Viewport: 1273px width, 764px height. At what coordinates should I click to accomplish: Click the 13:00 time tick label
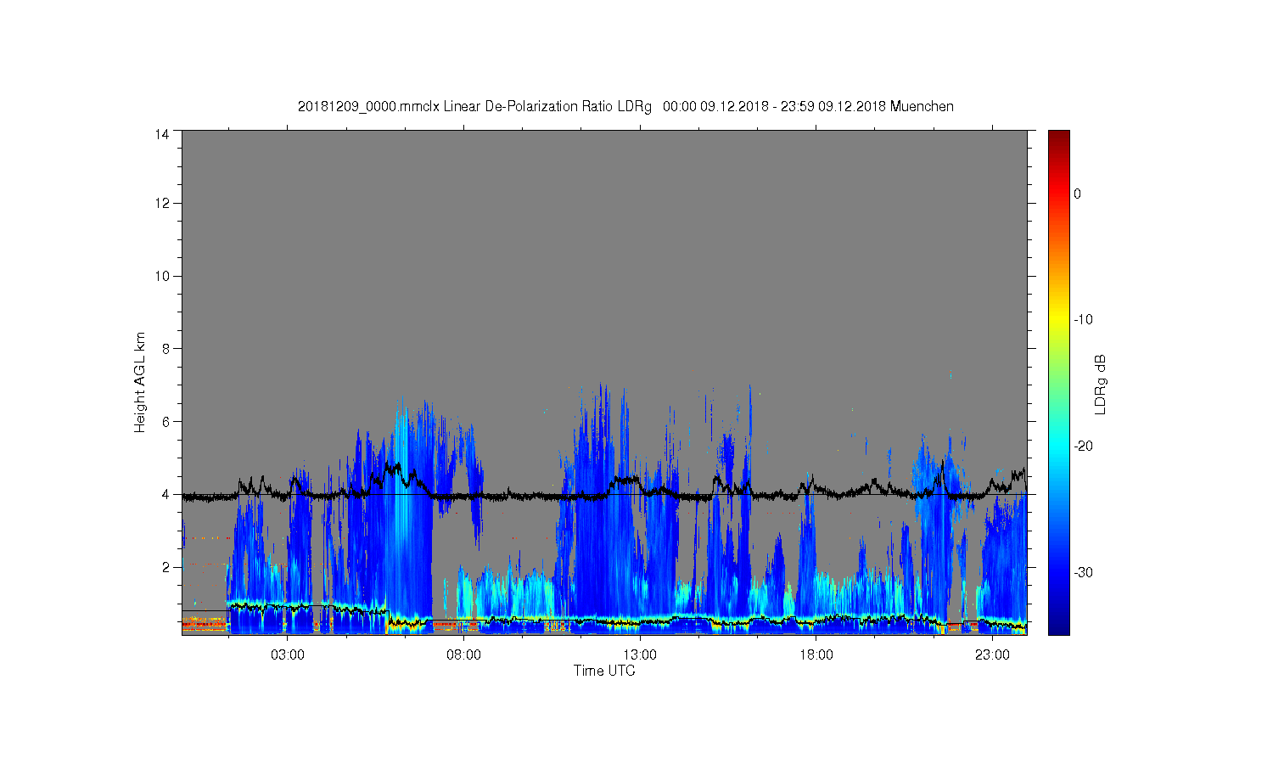pos(640,655)
